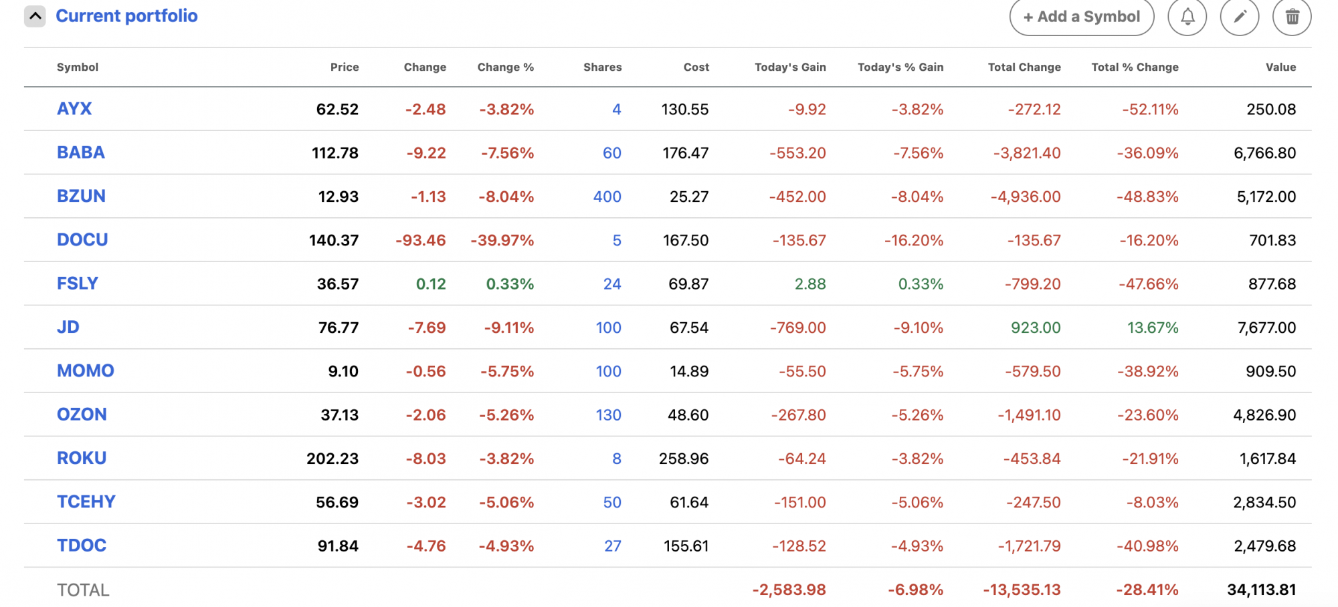Screen dimensions: 1338x607
Task: Open the BABA stock page
Action: [x=81, y=152]
